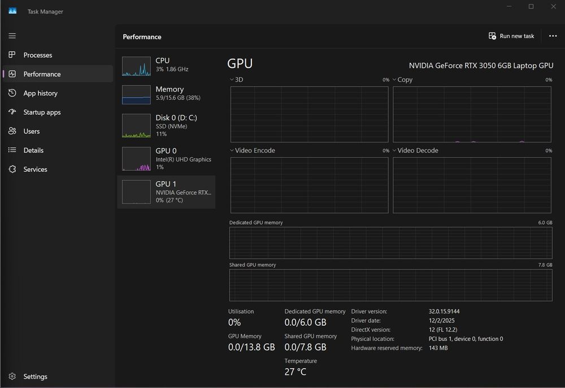This screenshot has height=388, width=565.
Task: Click the 27 °C temperature reading
Action: [x=295, y=372]
